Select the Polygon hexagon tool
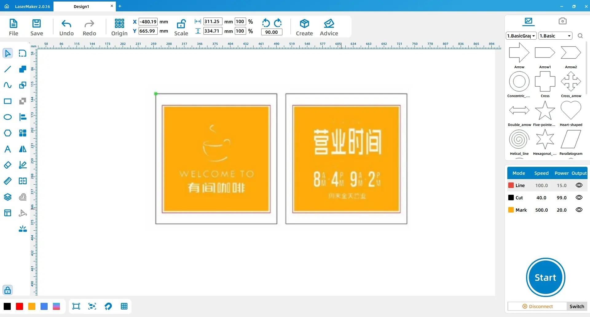 point(8,133)
